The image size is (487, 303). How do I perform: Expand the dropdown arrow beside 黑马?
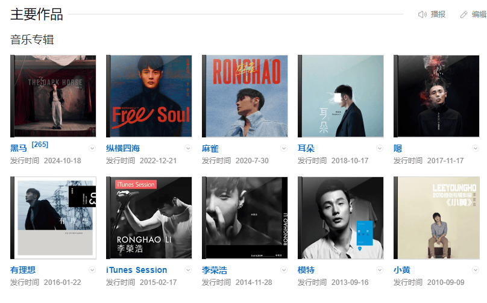(x=92, y=148)
